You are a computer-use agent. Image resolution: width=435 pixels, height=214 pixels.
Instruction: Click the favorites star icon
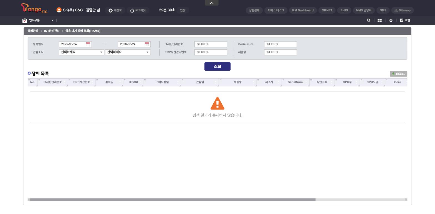tap(391, 20)
